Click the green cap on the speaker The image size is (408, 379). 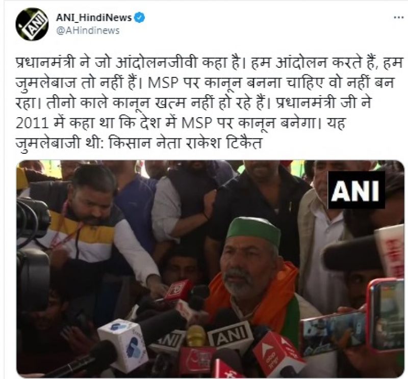tap(253, 229)
